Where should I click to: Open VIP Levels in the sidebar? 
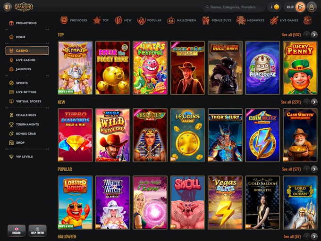pyautogui.click(x=24, y=157)
